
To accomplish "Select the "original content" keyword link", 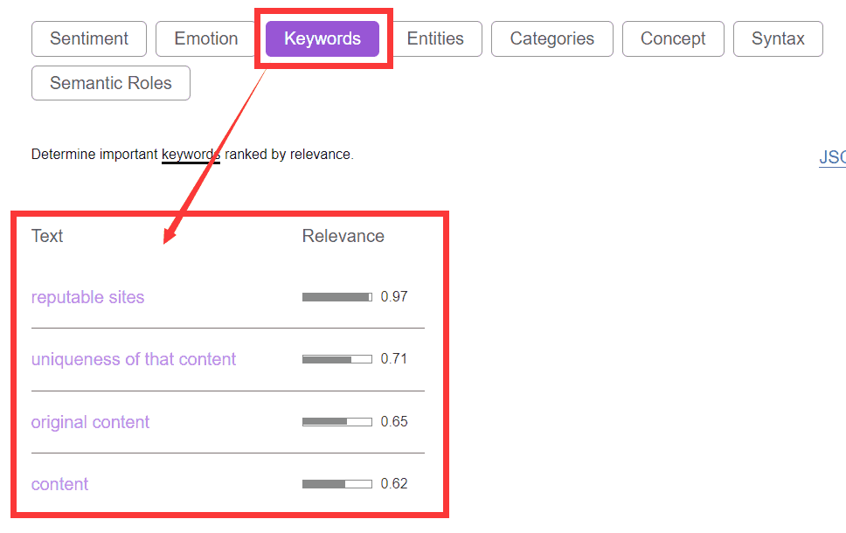I will (x=90, y=422).
